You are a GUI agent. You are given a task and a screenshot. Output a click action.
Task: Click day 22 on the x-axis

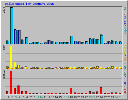tap(86, 97)
